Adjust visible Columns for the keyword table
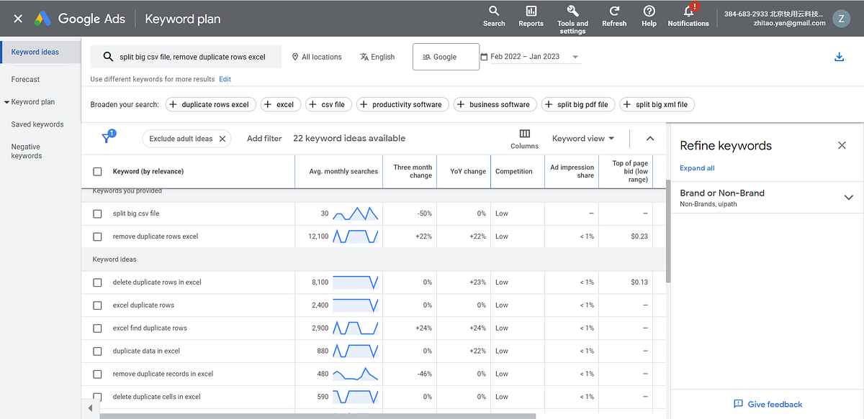864x419 pixels. pyautogui.click(x=524, y=138)
